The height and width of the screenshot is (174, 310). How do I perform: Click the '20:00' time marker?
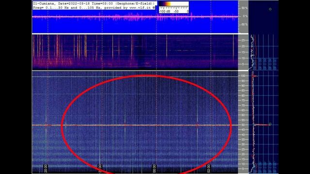click(46, 169)
